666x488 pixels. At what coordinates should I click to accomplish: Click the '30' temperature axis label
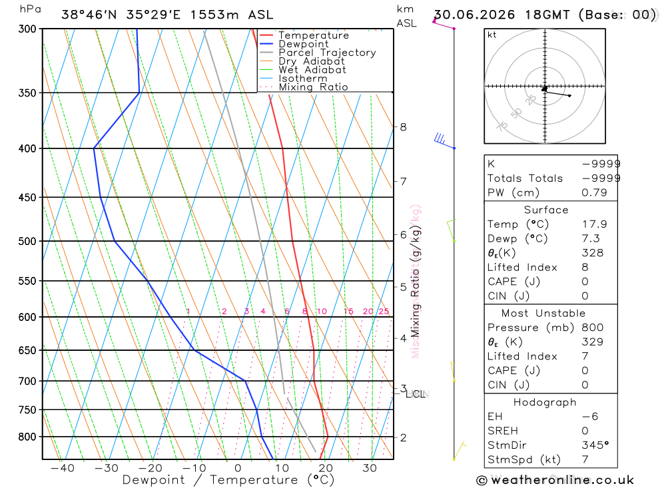(370, 468)
